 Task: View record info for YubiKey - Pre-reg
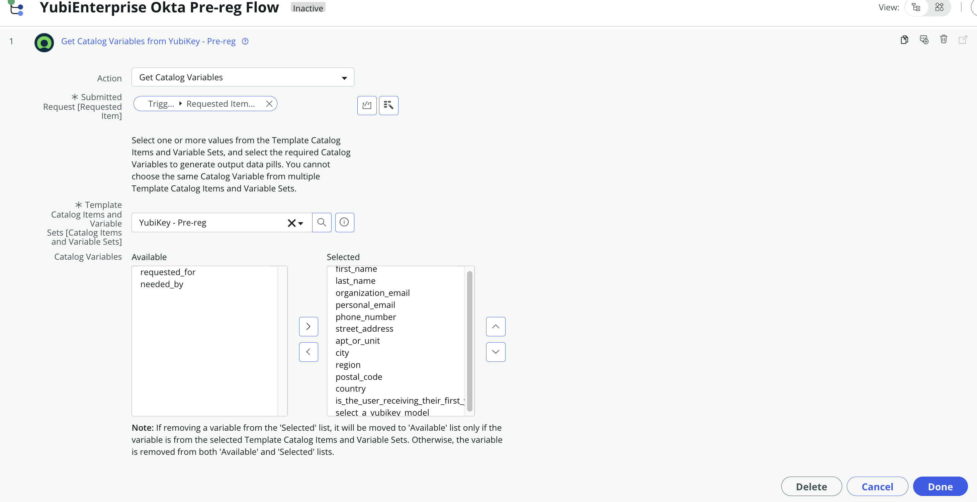pos(344,222)
